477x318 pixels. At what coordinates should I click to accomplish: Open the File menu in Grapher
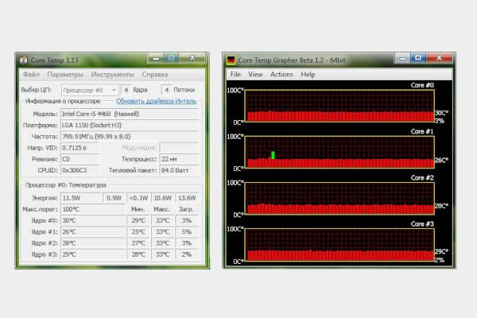pyautogui.click(x=235, y=74)
